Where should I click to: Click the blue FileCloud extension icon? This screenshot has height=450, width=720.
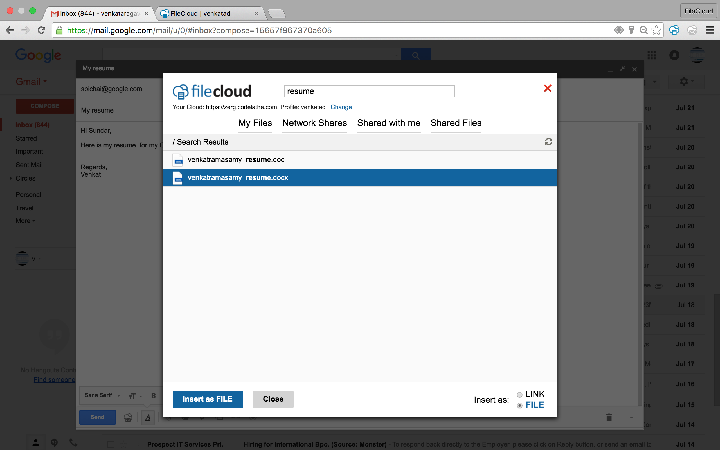point(674,30)
